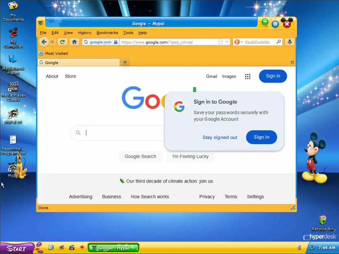Screen dimensions: 339x254
Task: Select the Media Player Classic desktop icon
Action: tap(13, 92)
